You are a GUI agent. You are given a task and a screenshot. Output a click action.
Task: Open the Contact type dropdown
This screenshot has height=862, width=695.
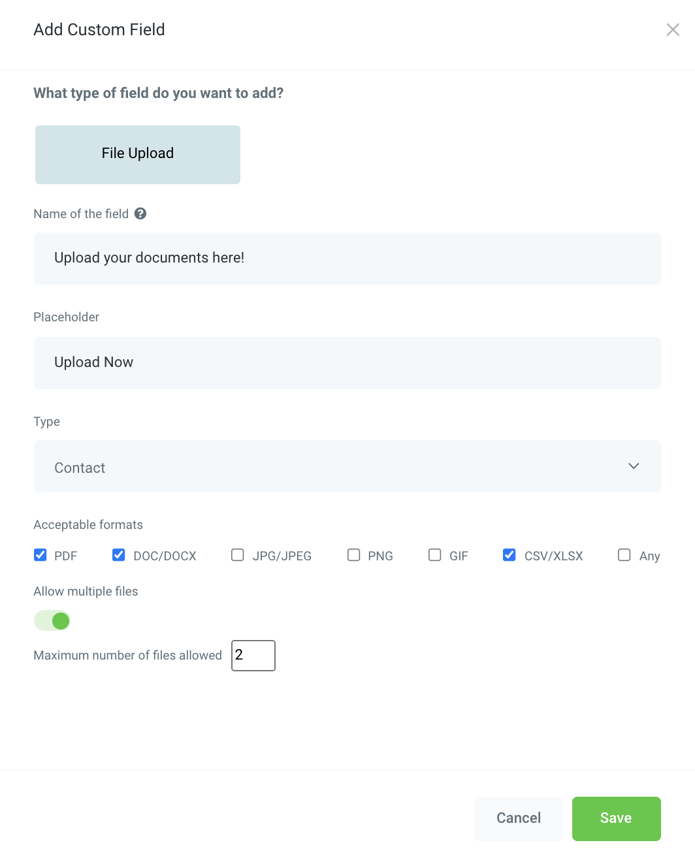[347, 466]
